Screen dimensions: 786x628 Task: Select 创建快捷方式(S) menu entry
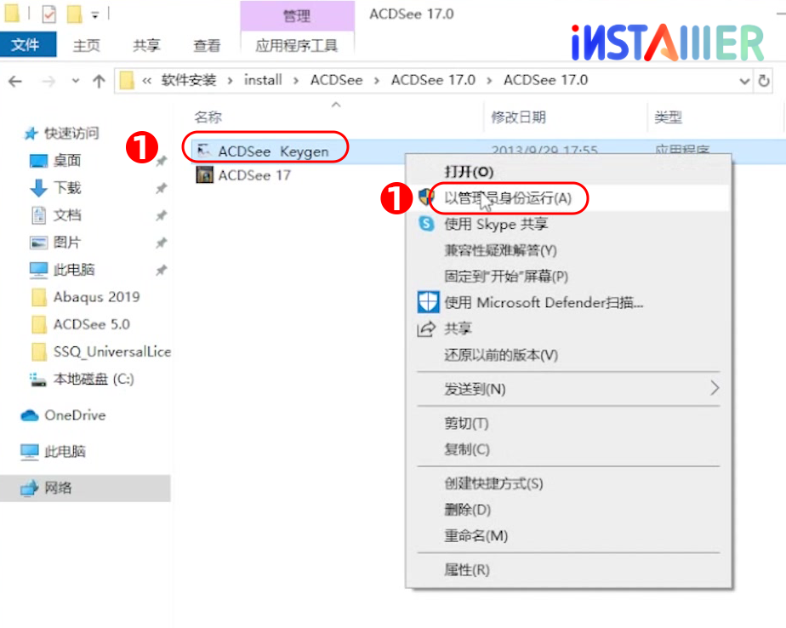pyautogui.click(x=493, y=483)
